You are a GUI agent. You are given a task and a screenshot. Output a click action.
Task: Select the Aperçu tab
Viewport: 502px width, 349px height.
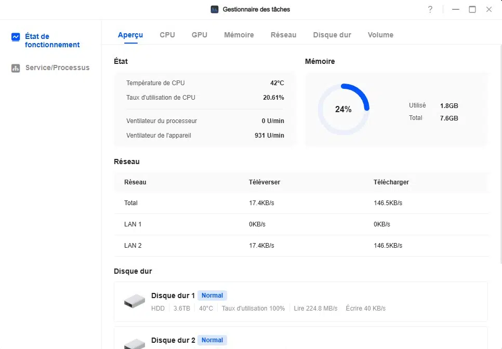pyautogui.click(x=130, y=35)
